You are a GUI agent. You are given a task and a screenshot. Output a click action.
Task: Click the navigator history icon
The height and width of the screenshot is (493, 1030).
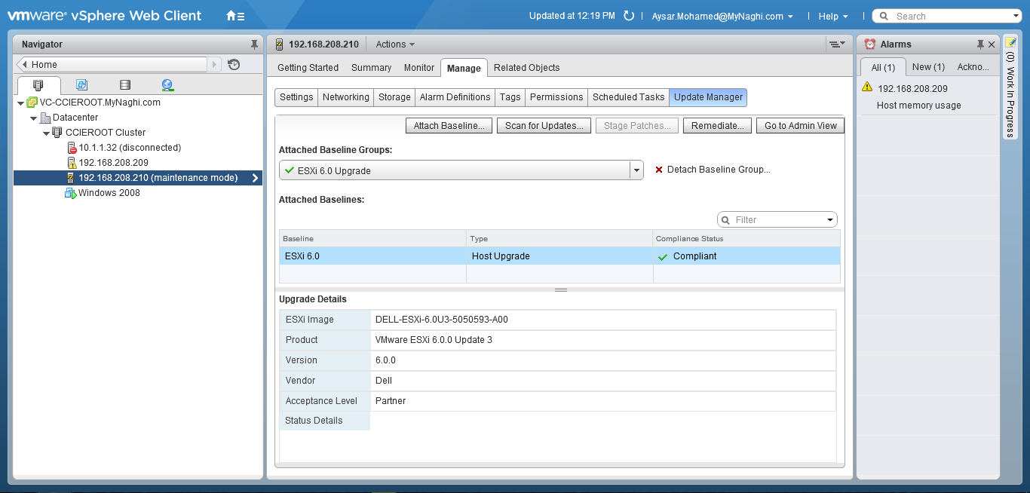[234, 65]
